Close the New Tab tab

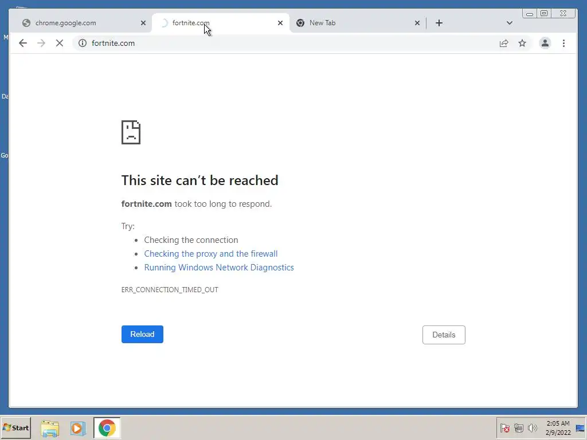tap(417, 23)
